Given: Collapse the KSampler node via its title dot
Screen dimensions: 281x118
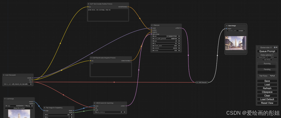Looking at the screenshot, I should tap(152, 25).
